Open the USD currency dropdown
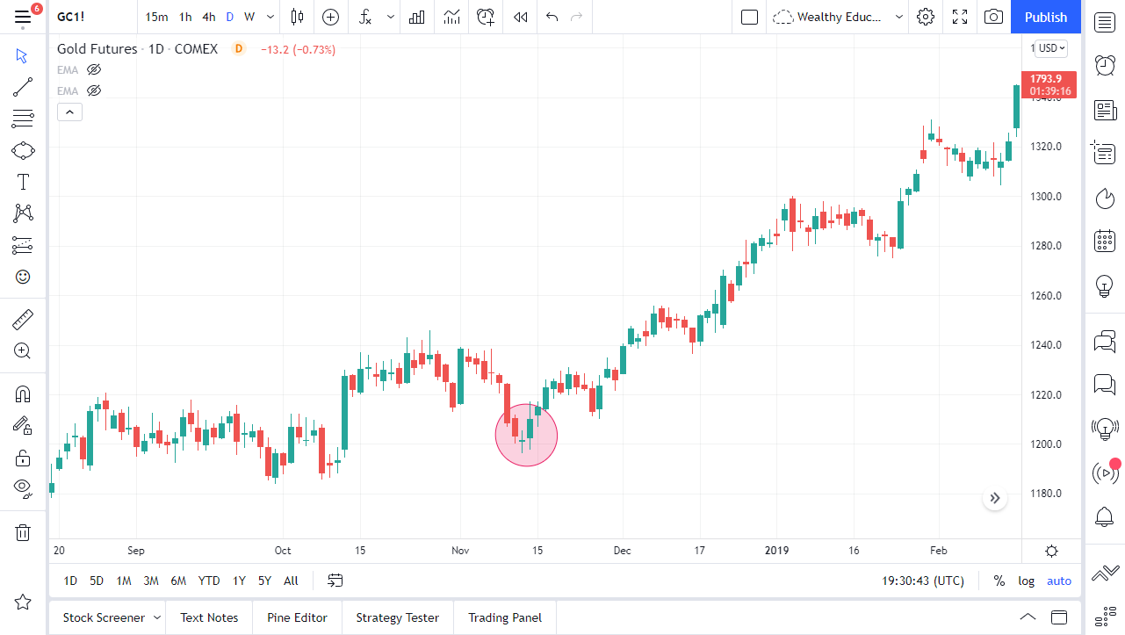The image size is (1125, 635). coord(1051,48)
